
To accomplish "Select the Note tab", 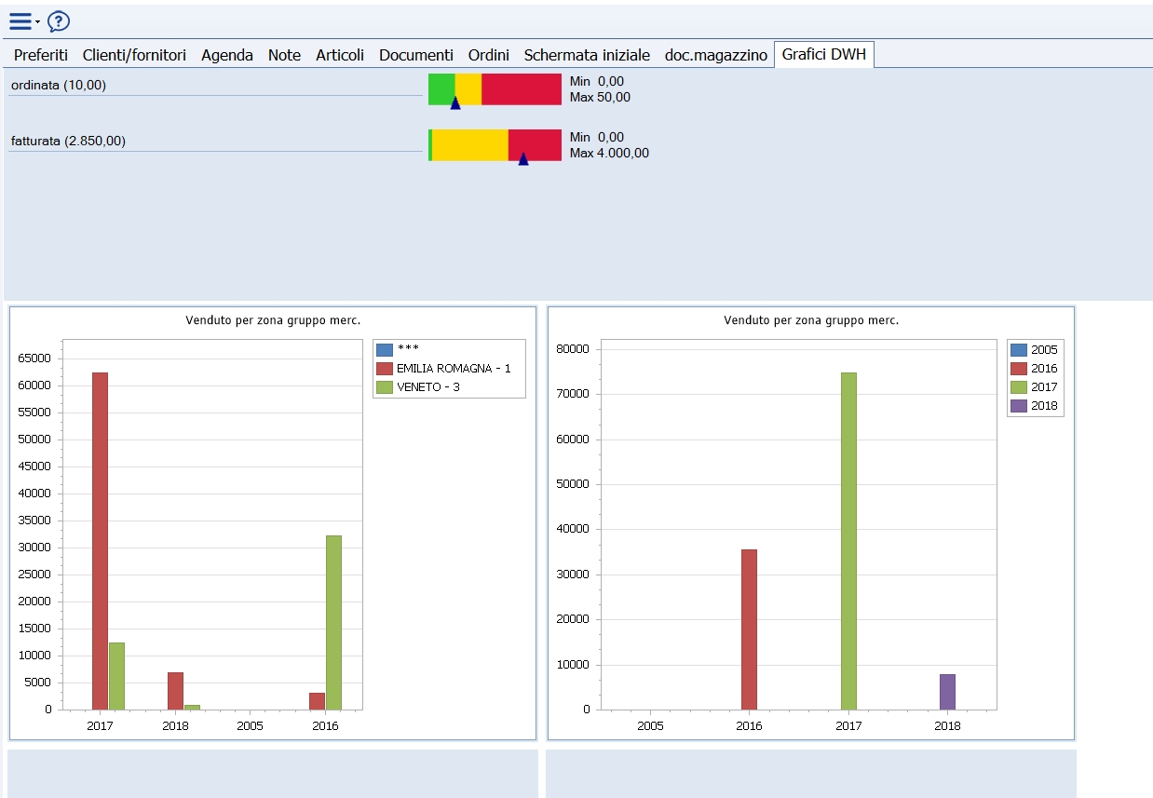I will 284,55.
